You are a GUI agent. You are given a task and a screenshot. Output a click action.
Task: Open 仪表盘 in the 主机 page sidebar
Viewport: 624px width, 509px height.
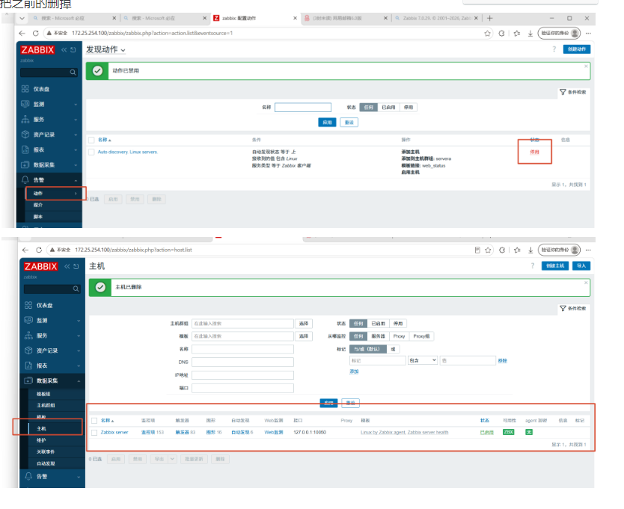pos(44,306)
